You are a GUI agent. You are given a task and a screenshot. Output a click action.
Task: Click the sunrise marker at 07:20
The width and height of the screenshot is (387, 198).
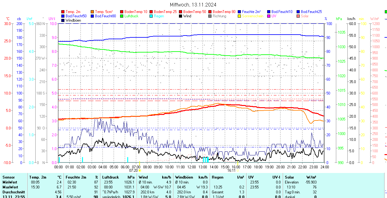pos(140,170)
